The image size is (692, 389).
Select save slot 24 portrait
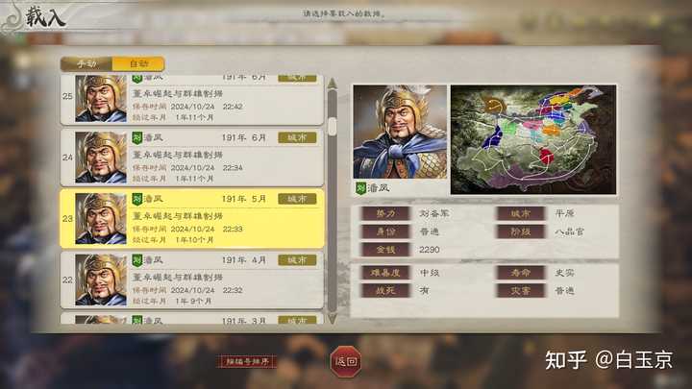(101, 157)
